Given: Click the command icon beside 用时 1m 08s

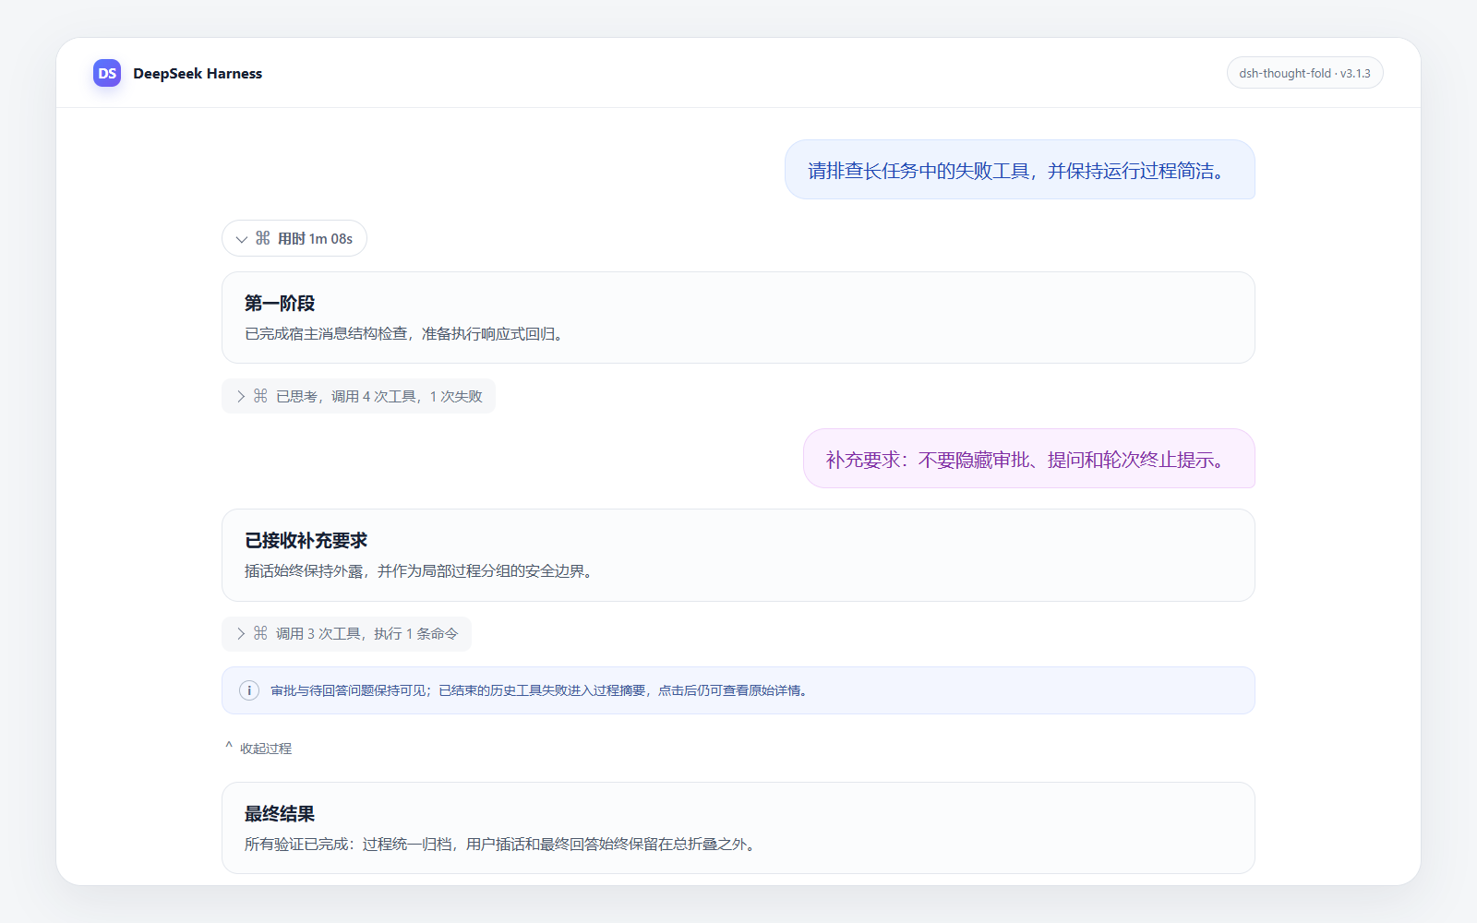Looking at the screenshot, I should coord(263,238).
